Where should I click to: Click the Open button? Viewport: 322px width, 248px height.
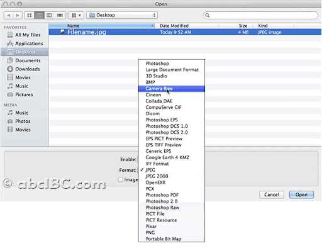click(301, 194)
